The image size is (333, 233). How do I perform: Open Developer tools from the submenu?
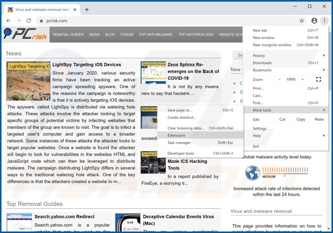200,154
